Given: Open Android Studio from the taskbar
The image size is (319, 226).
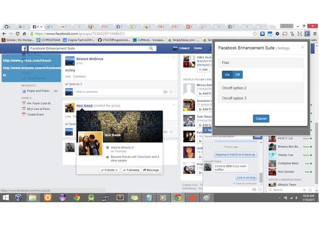Looking at the screenshot, I should point(91,198).
